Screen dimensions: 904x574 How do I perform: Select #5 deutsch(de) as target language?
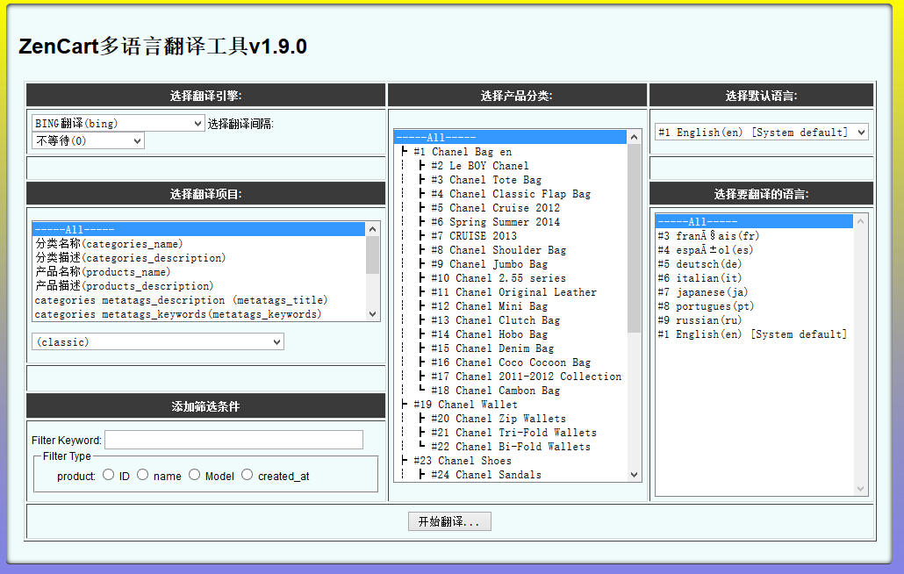754,264
